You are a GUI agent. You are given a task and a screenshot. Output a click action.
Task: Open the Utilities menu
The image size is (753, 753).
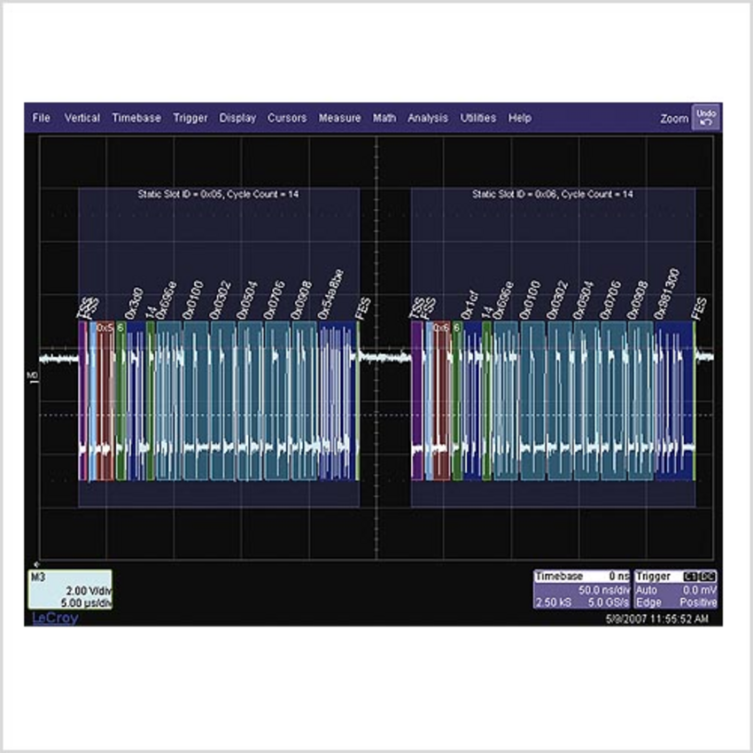pyautogui.click(x=478, y=118)
